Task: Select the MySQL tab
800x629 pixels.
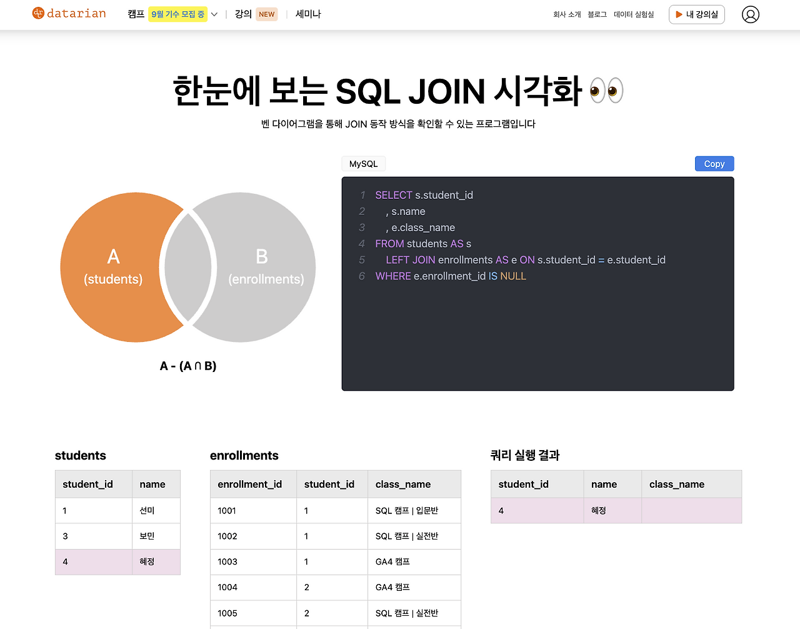Action: [x=364, y=164]
